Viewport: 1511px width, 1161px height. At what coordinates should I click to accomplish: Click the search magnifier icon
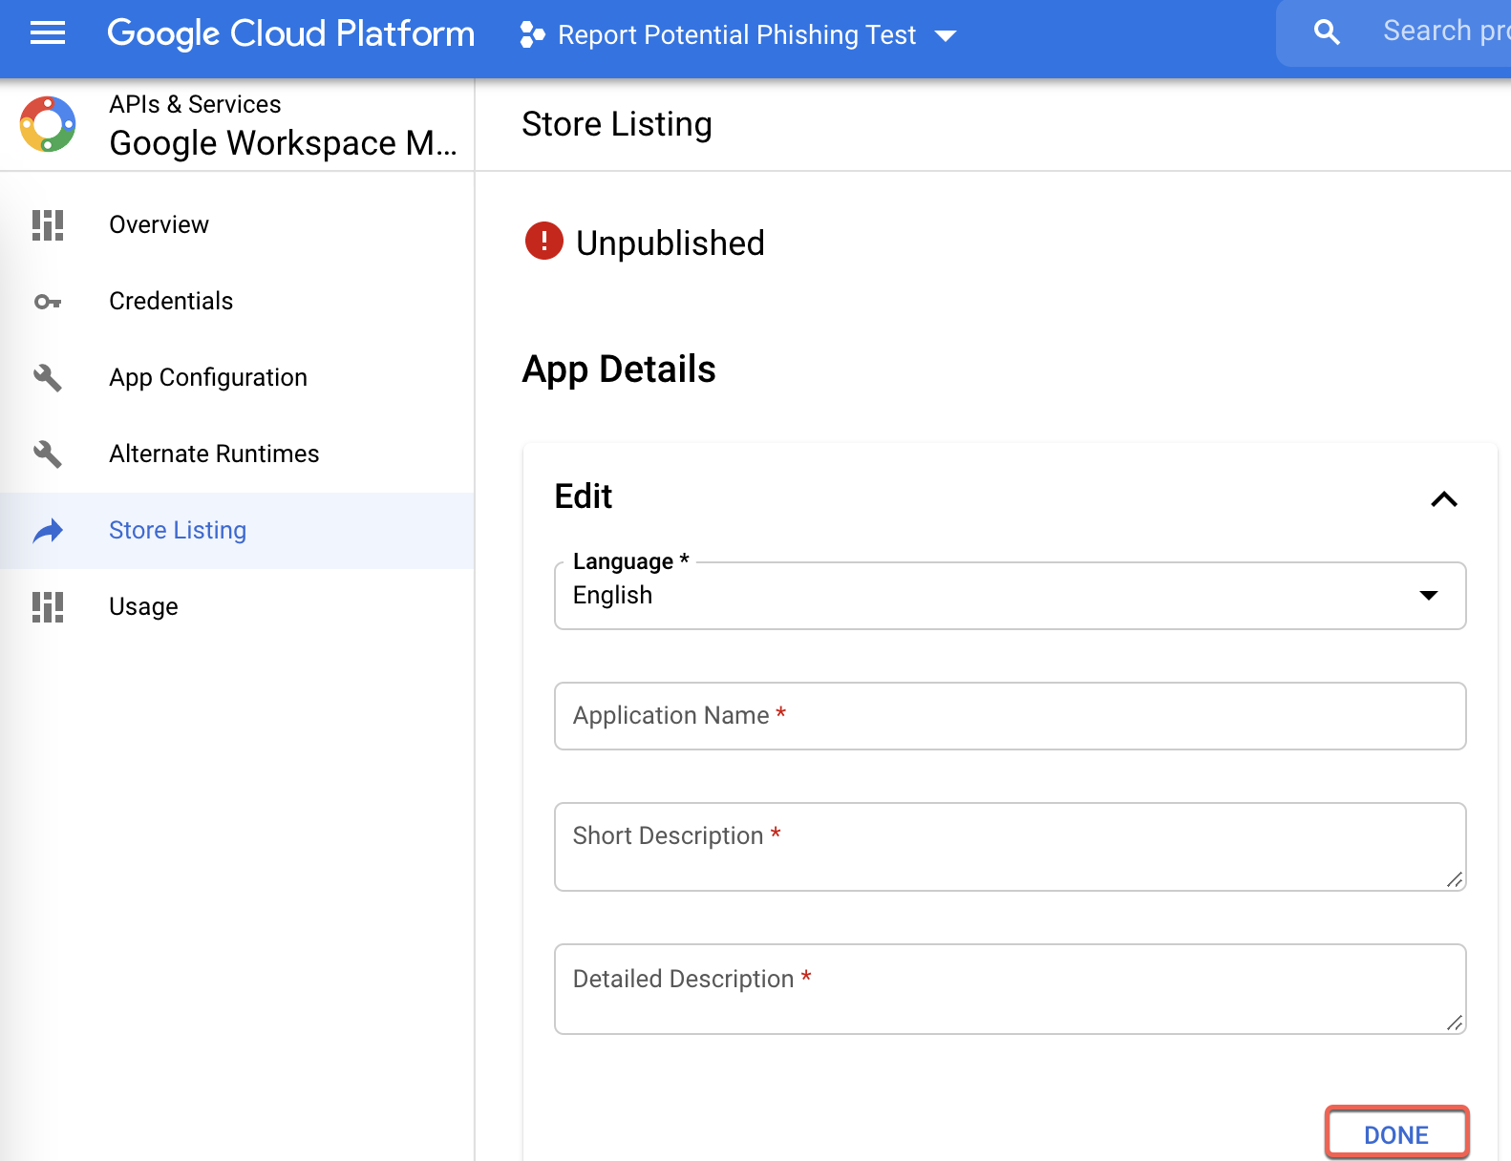click(1327, 32)
